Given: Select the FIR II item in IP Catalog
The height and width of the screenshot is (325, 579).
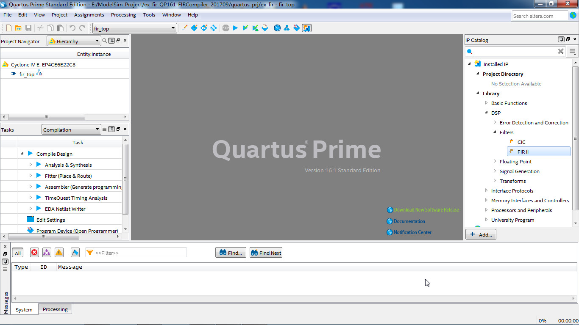Looking at the screenshot, I should [x=539, y=151].
